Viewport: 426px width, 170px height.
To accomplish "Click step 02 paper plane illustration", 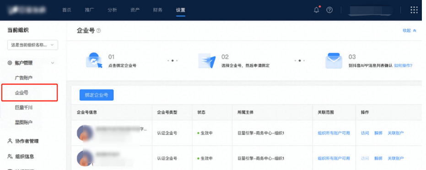I will [207, 60].
